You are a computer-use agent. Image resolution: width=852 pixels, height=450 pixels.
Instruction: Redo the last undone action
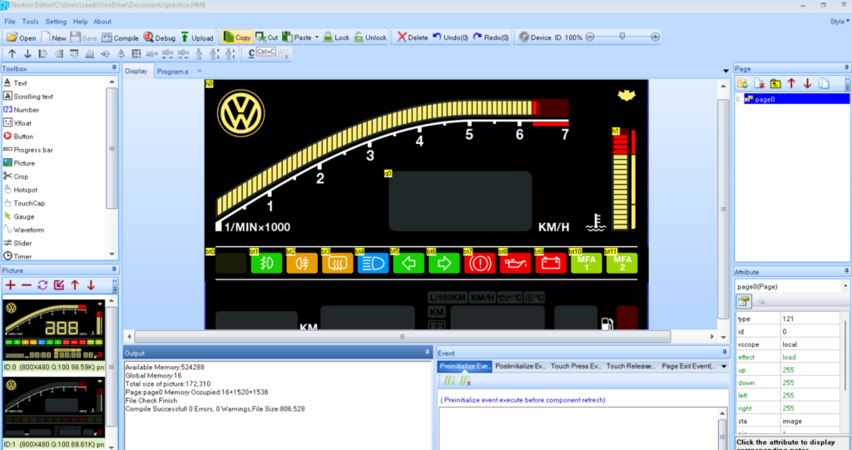point(491,37)
